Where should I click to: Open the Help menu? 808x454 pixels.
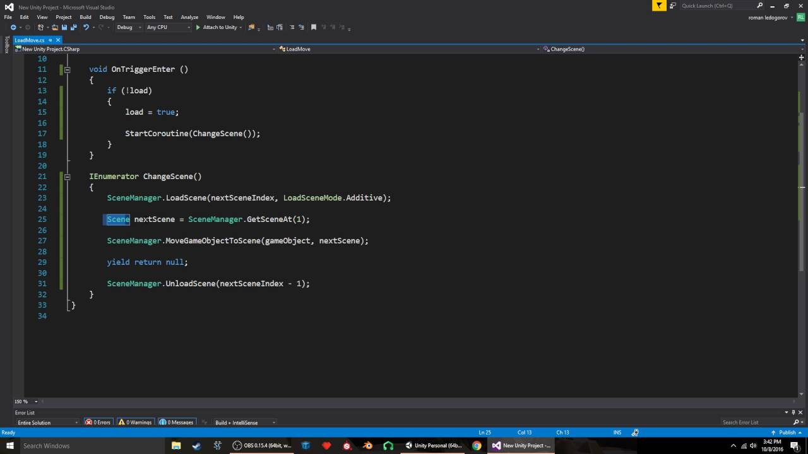click(x=238, y=17)
